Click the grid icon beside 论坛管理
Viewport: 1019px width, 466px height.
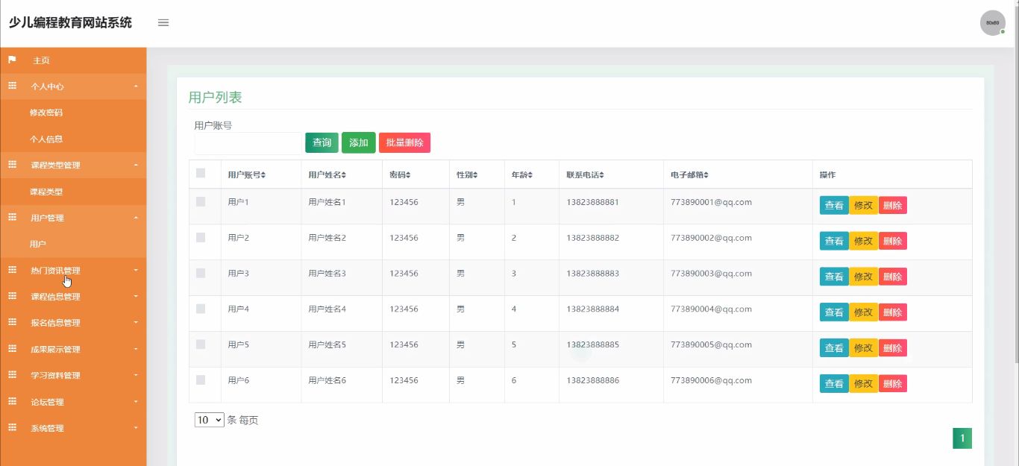pyautogui.click(x=12, y=401)
